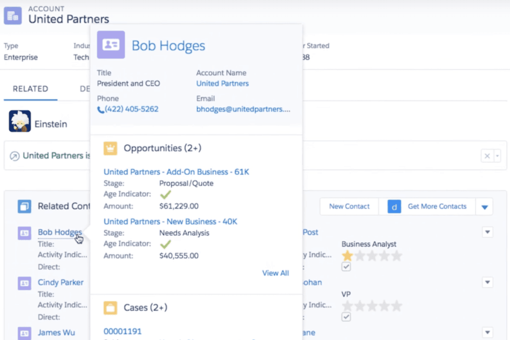
Task: Click the Related Contacts section icon
Action: 24,207
